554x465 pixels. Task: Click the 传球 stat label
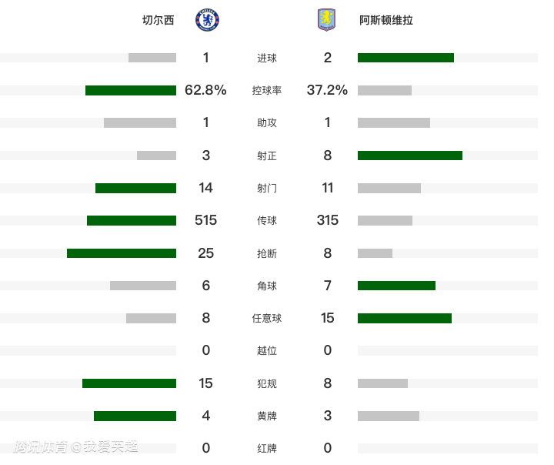coord(267,221)
